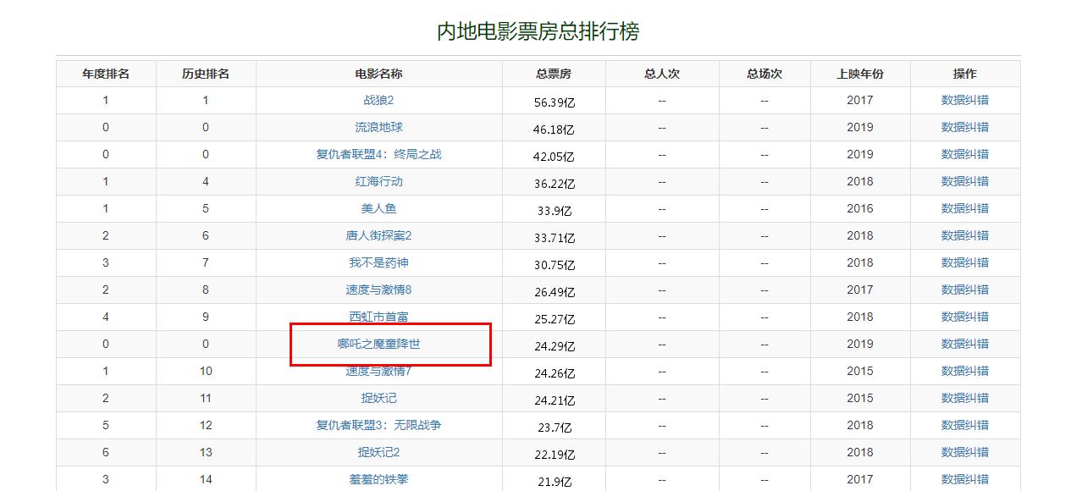Click historical rank 9 in 西虹市首富 row
The image size is (1065, 491).
pyautogui.click(x=206, y=317)
